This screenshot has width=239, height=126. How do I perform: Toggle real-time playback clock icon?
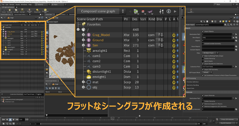(13, 123)
